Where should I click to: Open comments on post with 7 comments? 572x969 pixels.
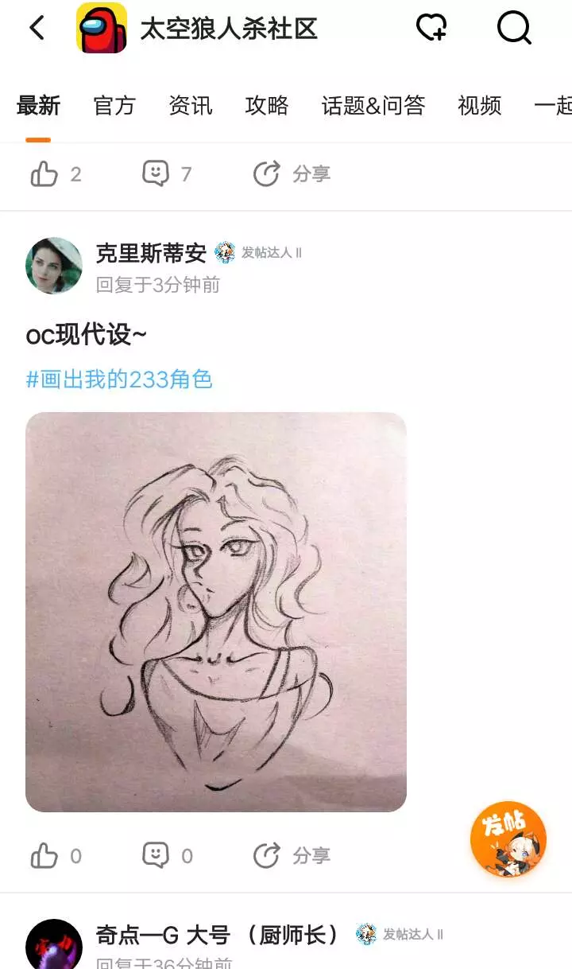point(167,173)
